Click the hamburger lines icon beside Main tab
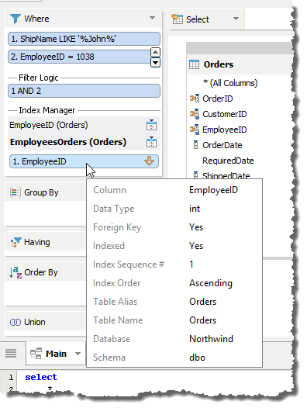 pyautogui.click(x=11, y=354)
